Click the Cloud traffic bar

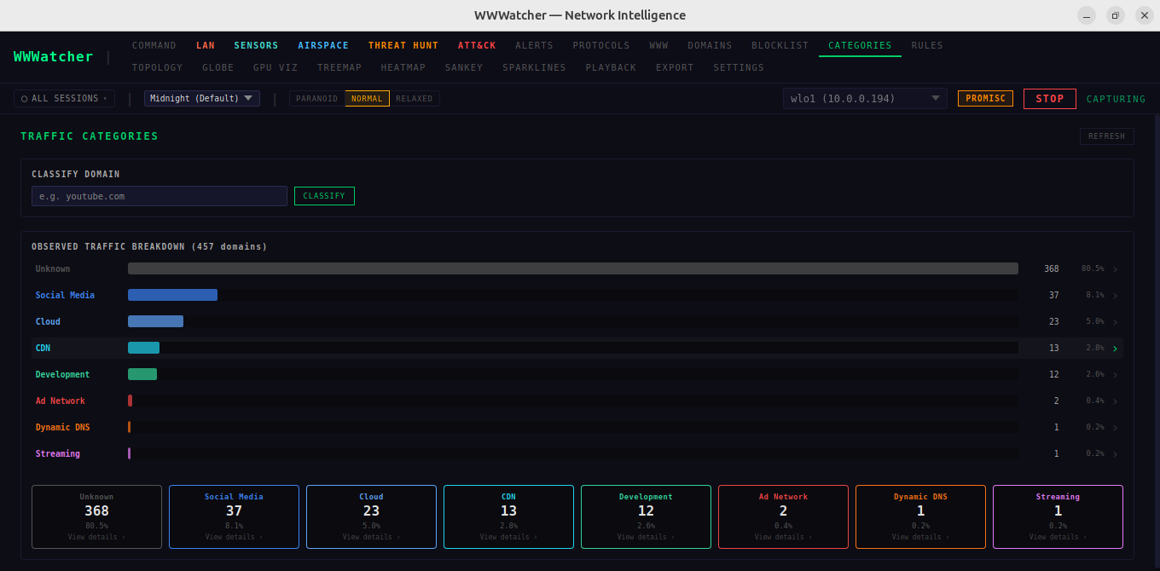coord(155,321)
